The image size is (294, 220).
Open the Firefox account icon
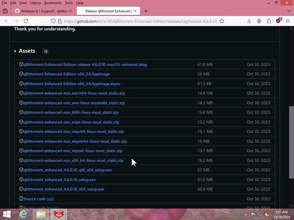(x=259, y=21)
